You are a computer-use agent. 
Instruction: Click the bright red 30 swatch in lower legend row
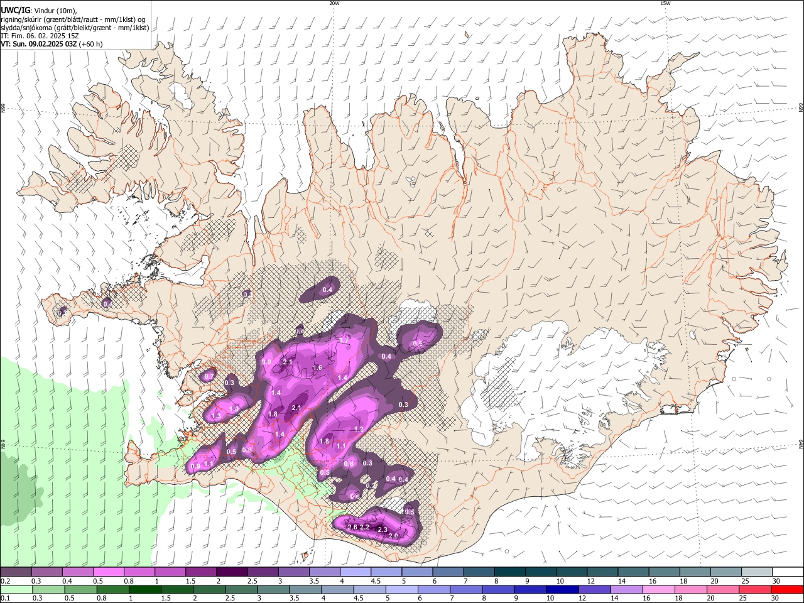coord(788,590)
